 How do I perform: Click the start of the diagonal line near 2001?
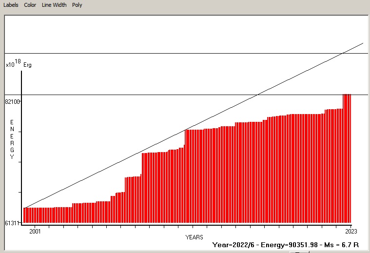coord(25,208)
